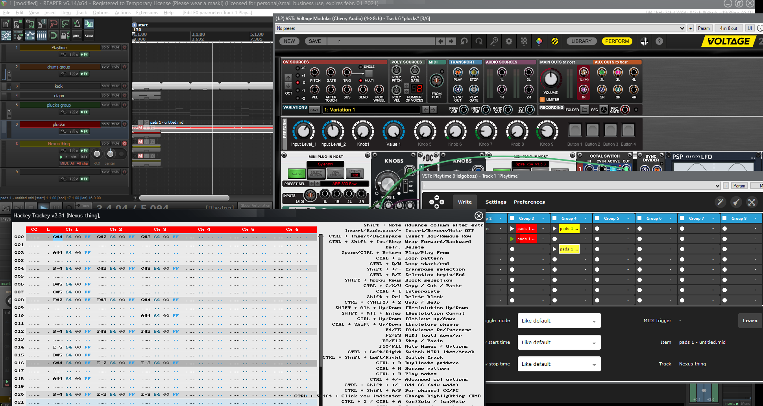Click the yellow striped cable icon in Voltage
Screen dimensions: 763x406
(554, 41)
